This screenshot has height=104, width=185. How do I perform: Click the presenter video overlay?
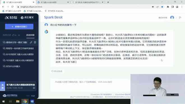(158, 89)
